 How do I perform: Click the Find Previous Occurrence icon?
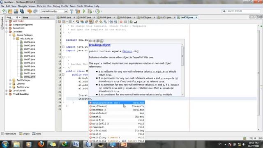pyautogui.click(x=82, y=22)
